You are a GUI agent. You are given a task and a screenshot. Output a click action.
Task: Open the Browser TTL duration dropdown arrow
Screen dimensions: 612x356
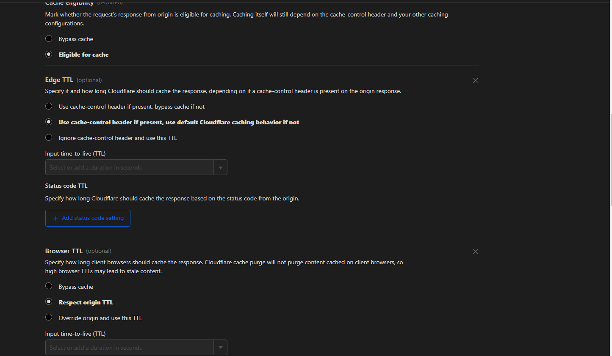click(221, 348)
